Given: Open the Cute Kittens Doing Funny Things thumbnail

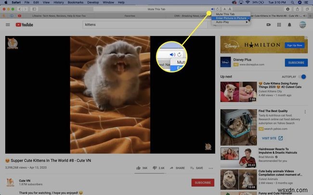Looking at the screenshot, I should (x=238, y=92).
